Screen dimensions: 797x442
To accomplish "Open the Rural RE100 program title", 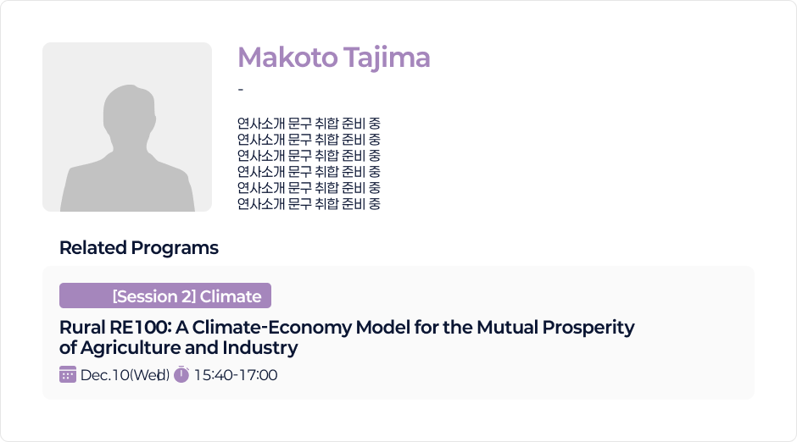I will point(346,328).
